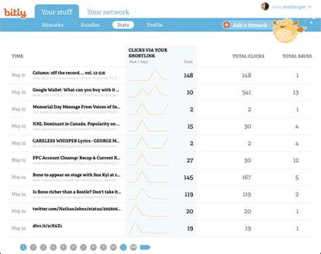Screen dimensions: 321x254
Task: Go to page 2 in pagination
Action: [33, 247]
